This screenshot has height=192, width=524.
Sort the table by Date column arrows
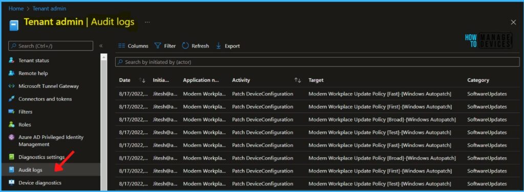pos(142,80)
